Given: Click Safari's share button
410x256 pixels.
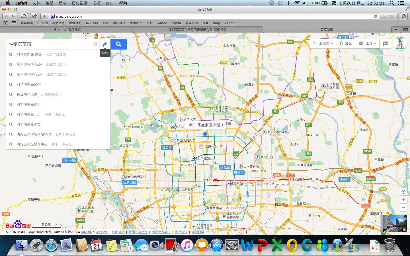Looking at the screenshot, I should [x=34, y=16].
